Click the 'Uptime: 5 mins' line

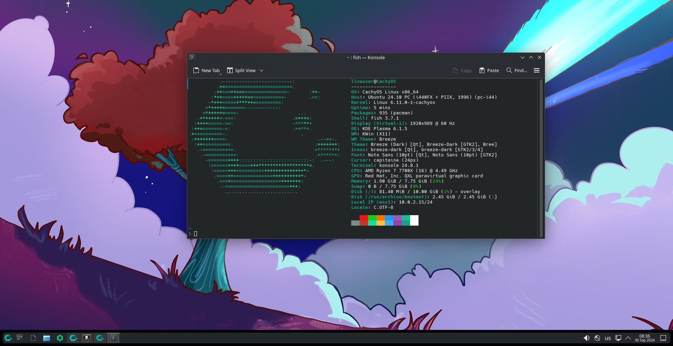pos(371,108)
